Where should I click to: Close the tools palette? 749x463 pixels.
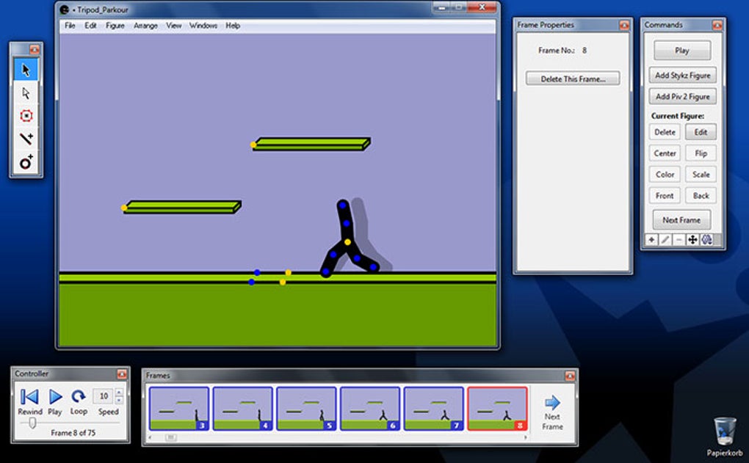(35, 49)
